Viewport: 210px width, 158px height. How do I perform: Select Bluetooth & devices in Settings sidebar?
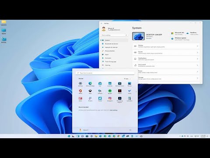click(114, 44)
